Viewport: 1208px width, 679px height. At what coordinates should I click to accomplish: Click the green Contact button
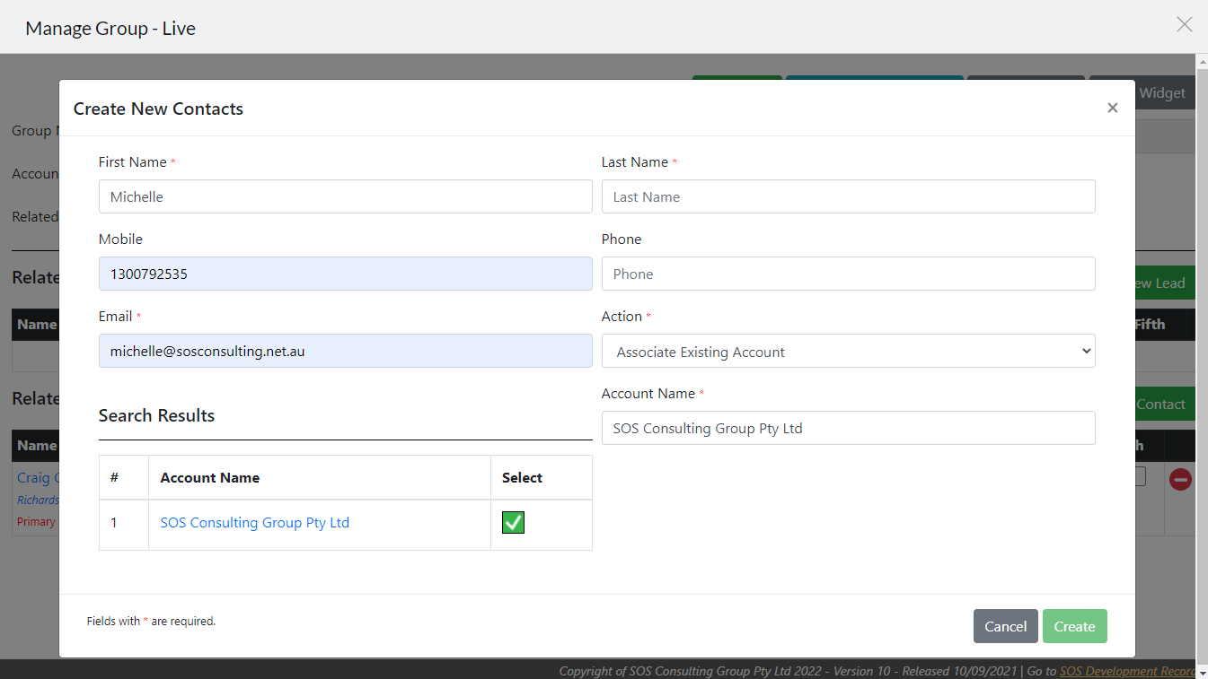click(1165, 405)
